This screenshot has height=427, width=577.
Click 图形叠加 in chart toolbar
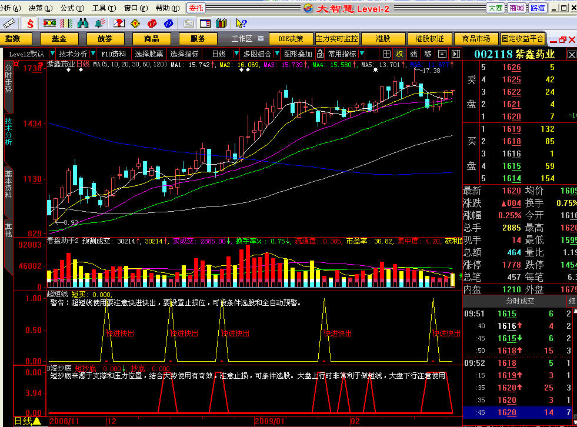(x=298, y=54)
